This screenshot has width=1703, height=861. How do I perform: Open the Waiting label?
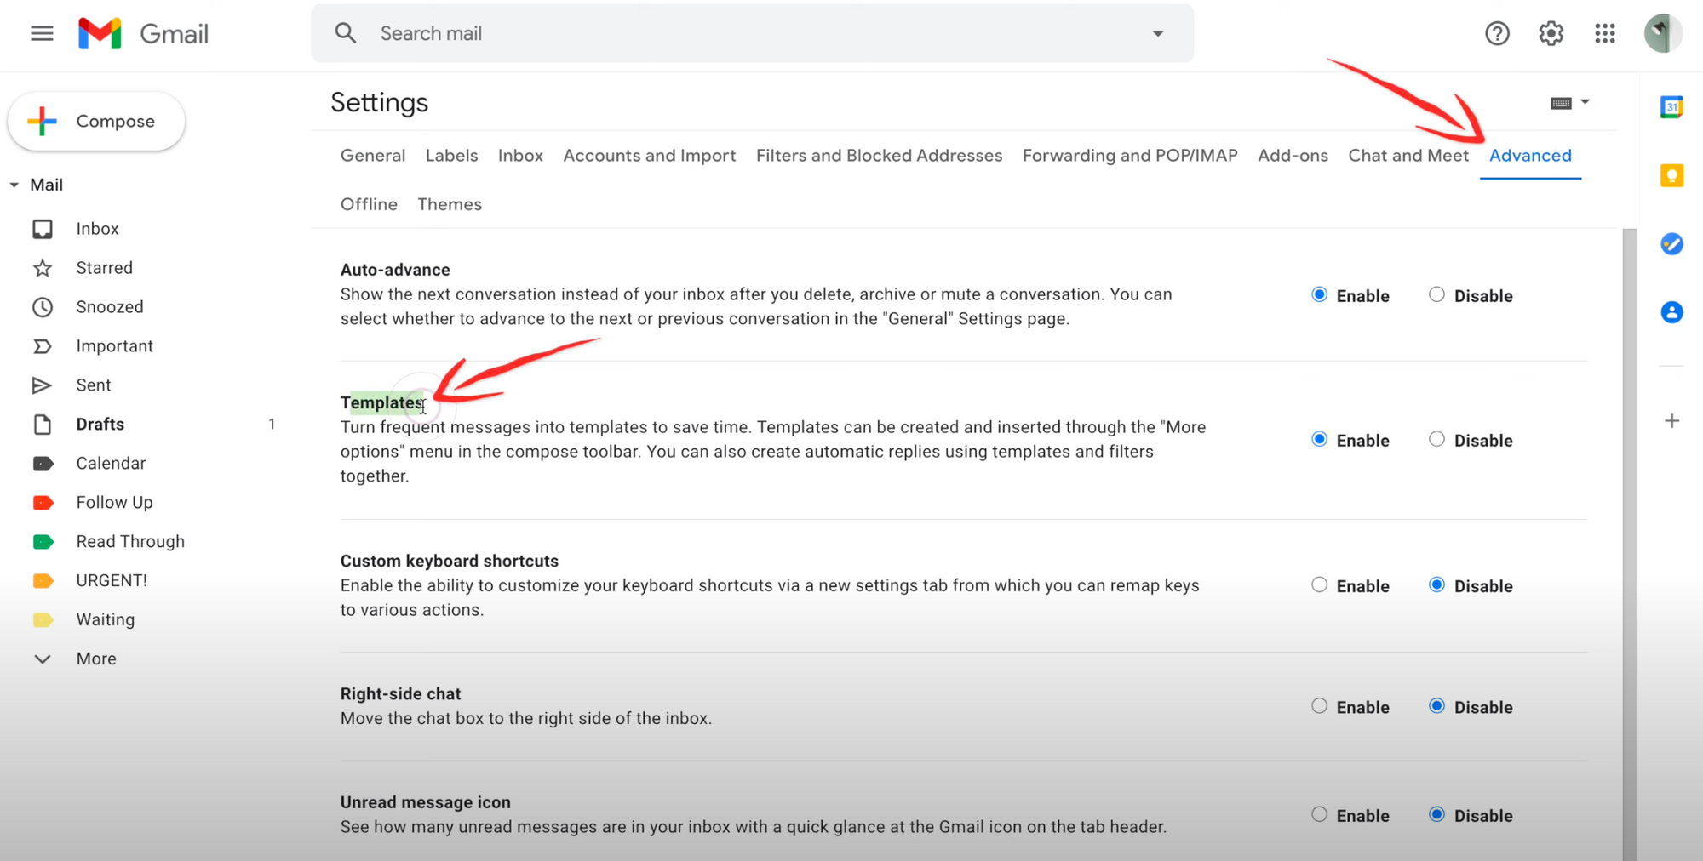click(106, 620)
